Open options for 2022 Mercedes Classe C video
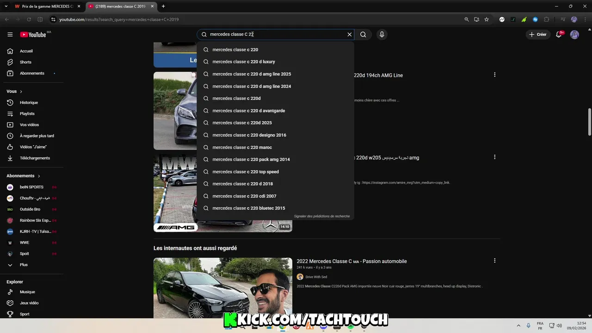This screenshot has height=333, width=592. tap(494, 260)
